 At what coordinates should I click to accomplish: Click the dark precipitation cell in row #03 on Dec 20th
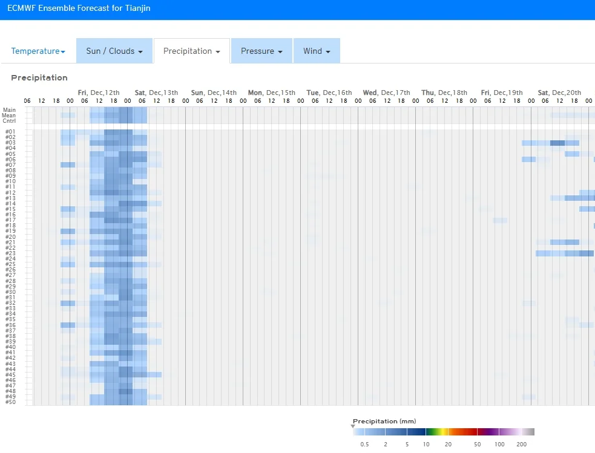tap(557, 143)
